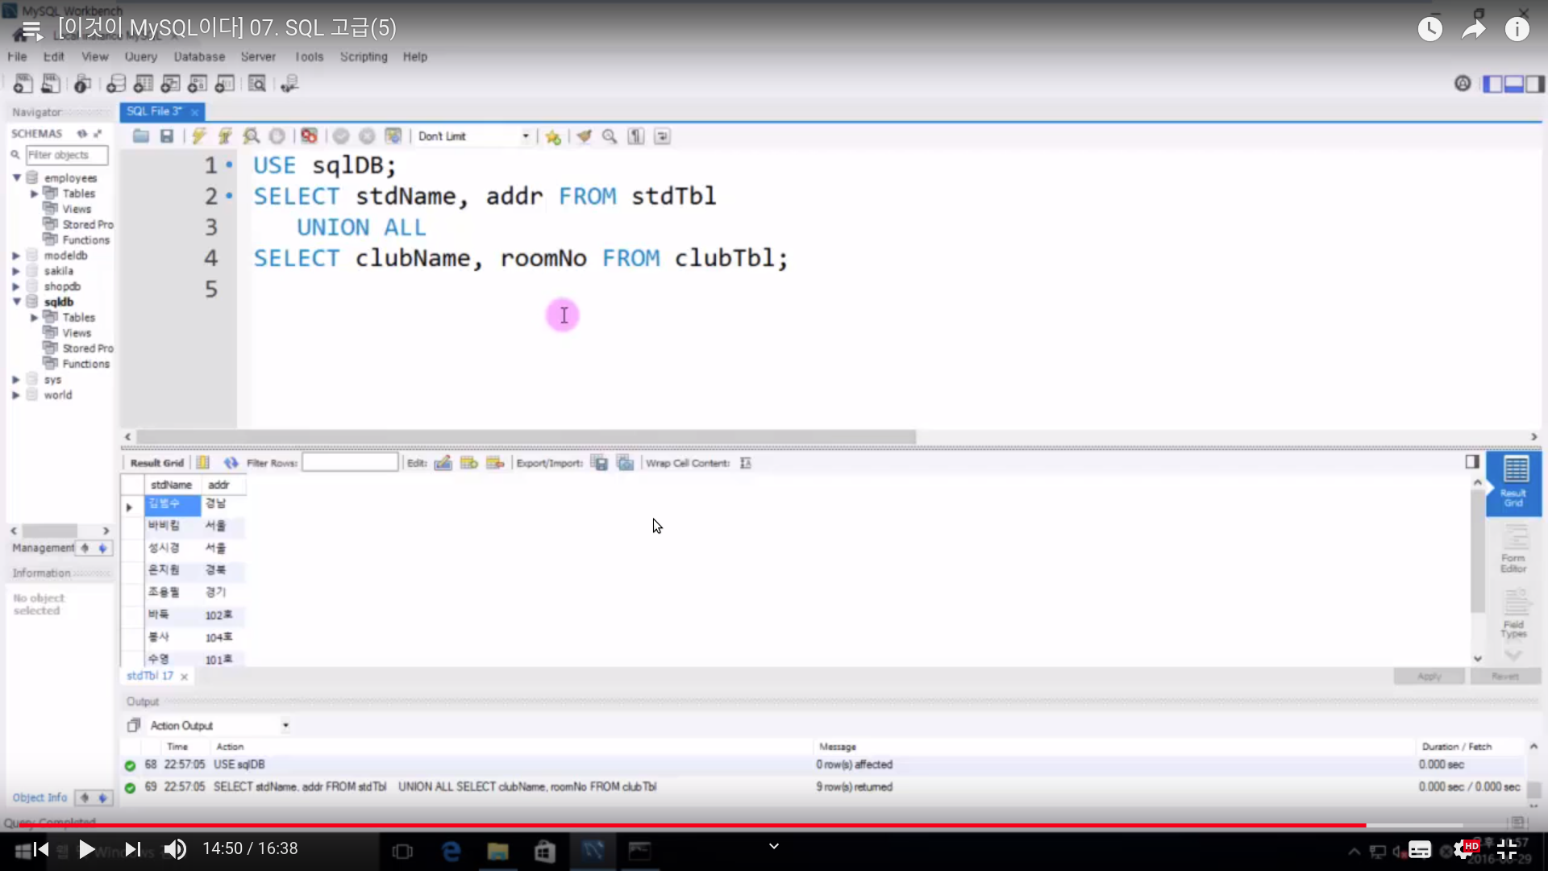Execute statement under cursor icon

[x=225, y=136]
